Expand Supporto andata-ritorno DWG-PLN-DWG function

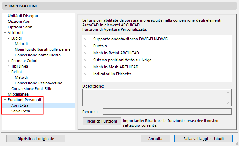[x=85, y=39]
